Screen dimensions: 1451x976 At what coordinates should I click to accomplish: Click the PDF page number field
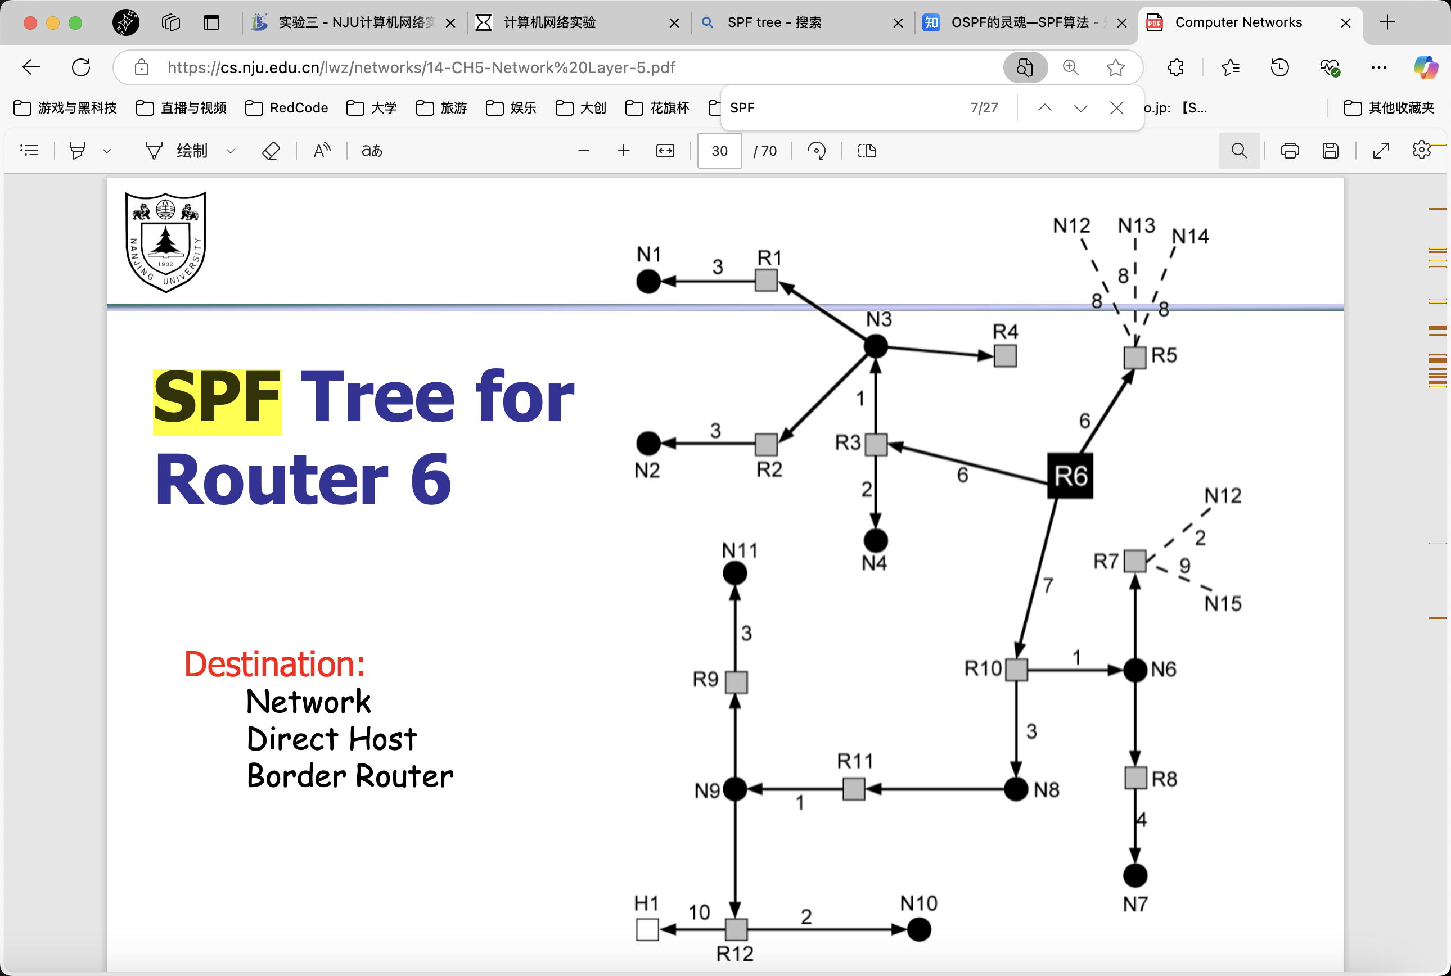[x=719, y=151]
